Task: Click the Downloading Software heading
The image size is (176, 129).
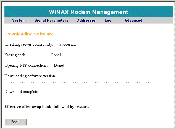Action: 29,34
